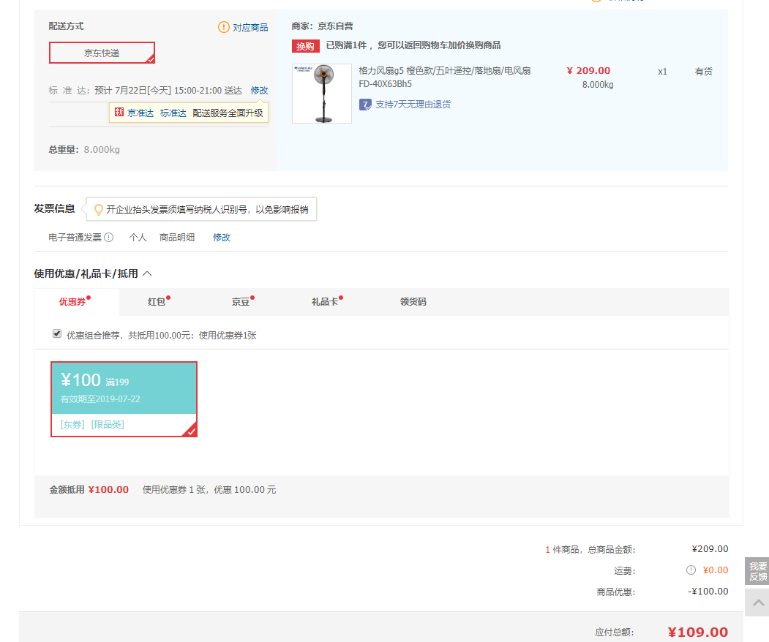Switch to the 优惠券 tab
This screenshot has height=642, width=769.
click(x=77, y=302)
